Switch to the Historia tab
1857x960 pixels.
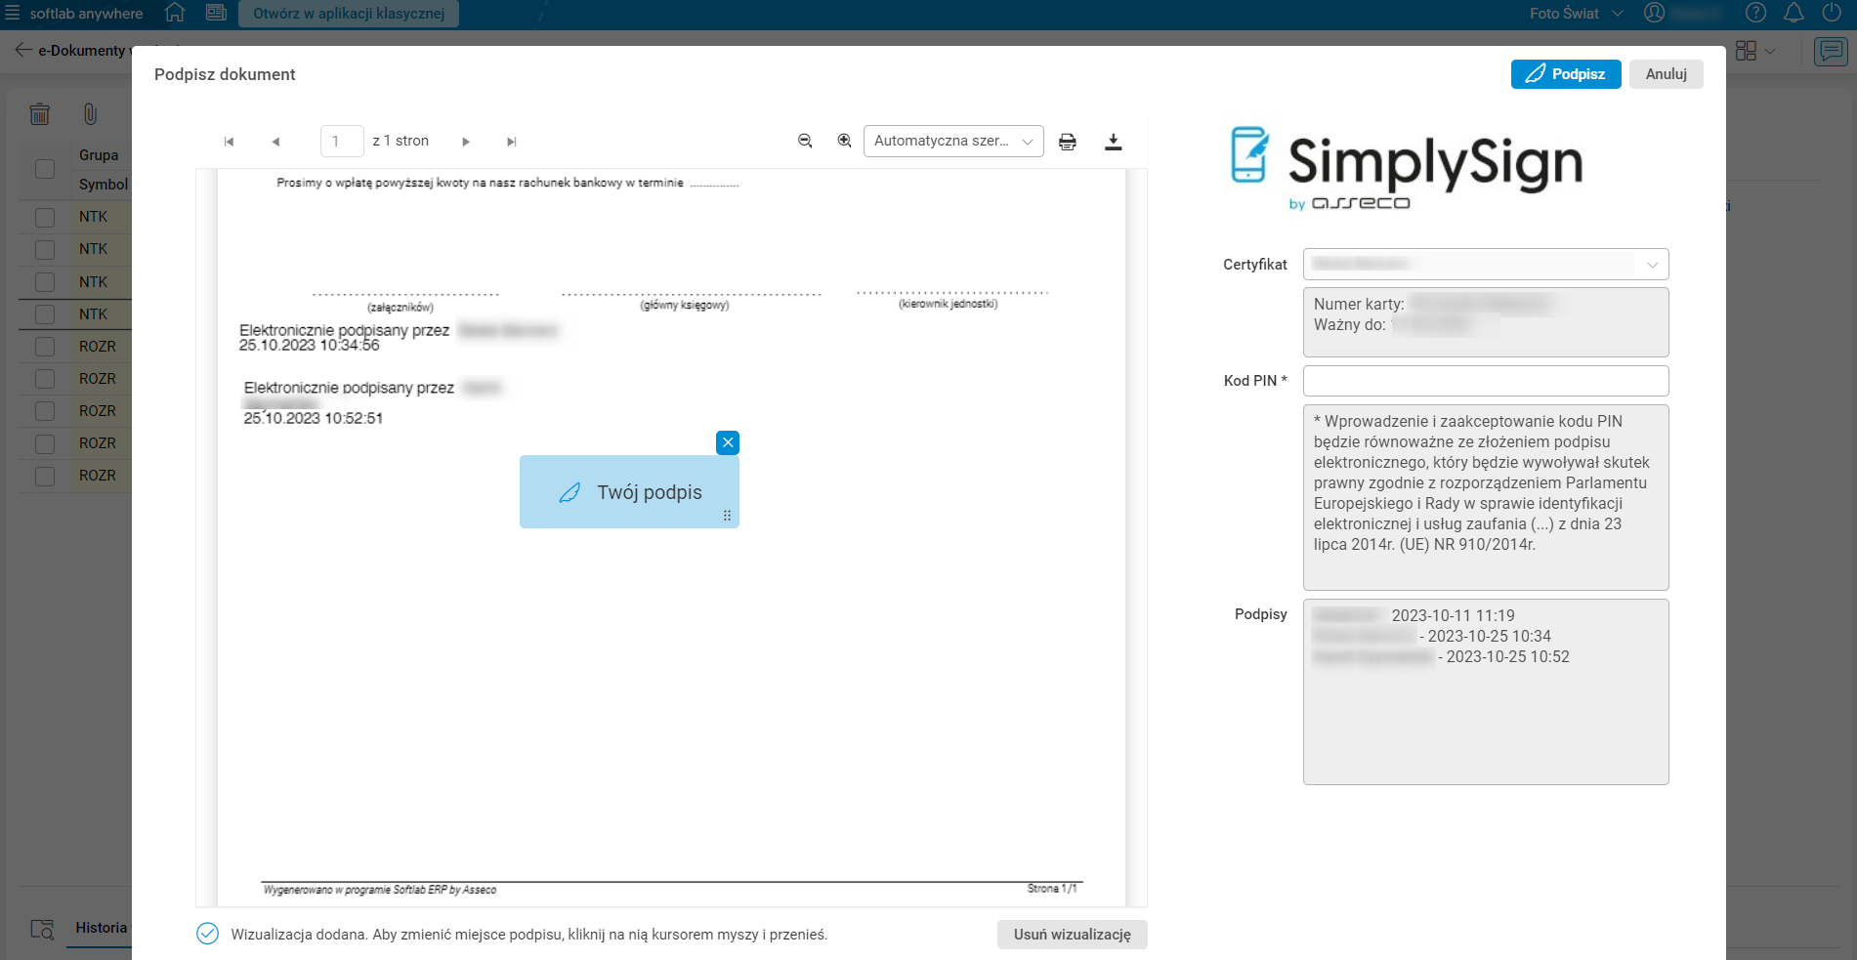102,928
